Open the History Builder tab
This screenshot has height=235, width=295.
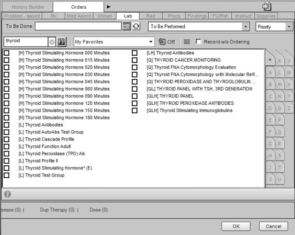pos(28,7)
